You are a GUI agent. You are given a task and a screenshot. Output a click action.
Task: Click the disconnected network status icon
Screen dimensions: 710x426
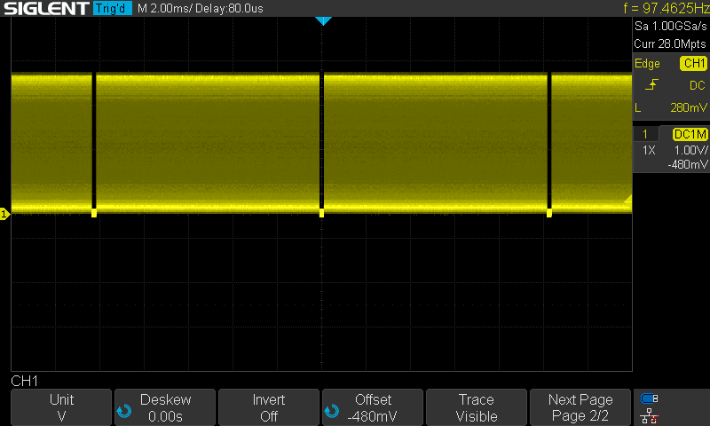coord(650,416)
